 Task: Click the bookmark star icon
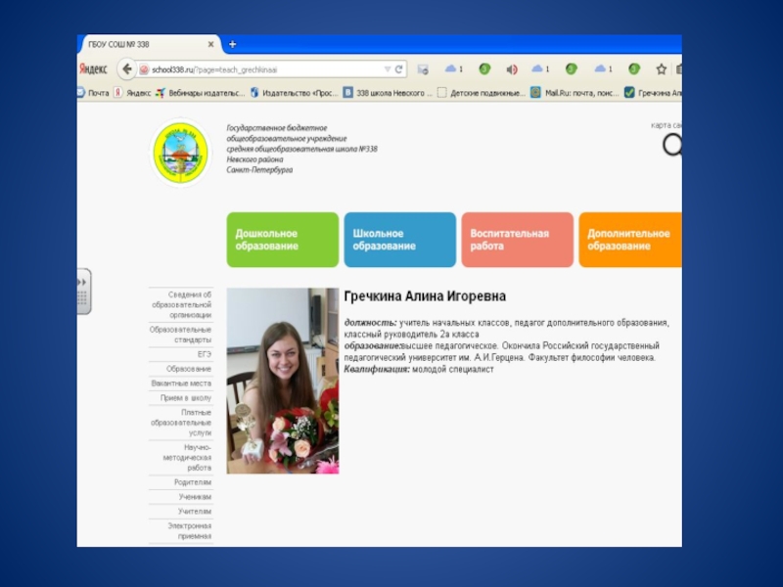coord(662,69)
